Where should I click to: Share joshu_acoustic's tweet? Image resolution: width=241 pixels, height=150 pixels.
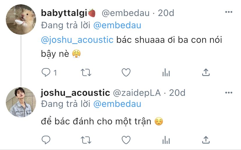[206, 140]
